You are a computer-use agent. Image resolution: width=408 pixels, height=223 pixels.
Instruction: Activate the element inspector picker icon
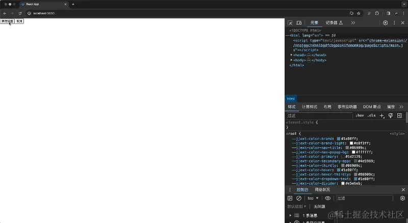pyautogui.click(x=290, y=23)
